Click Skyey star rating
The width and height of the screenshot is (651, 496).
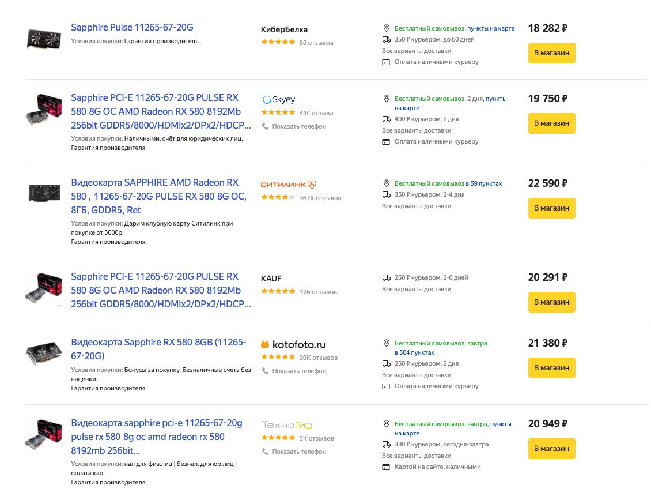tap(278, 112)
